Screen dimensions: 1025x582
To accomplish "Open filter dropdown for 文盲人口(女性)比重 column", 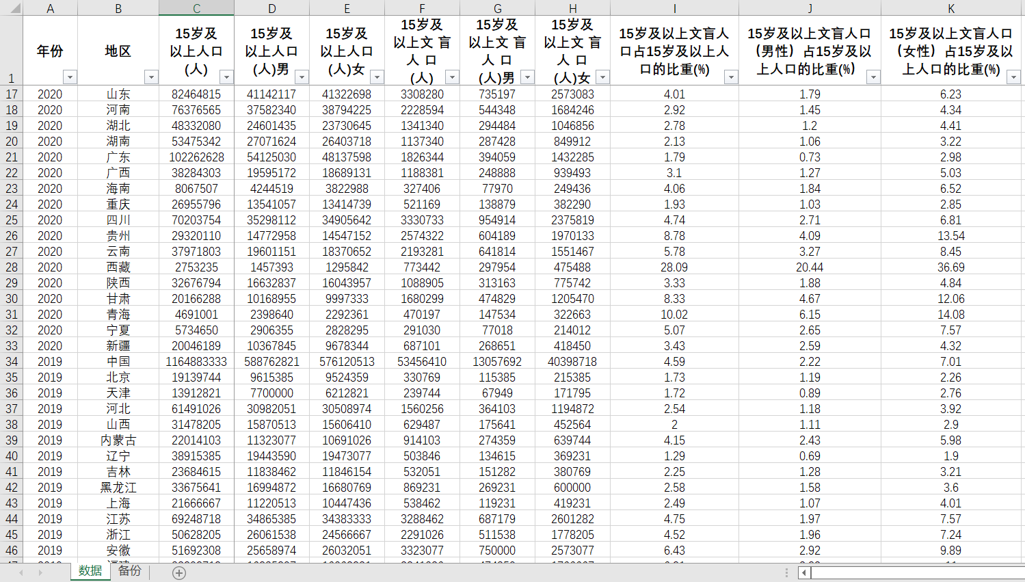I will [1014, 77].
